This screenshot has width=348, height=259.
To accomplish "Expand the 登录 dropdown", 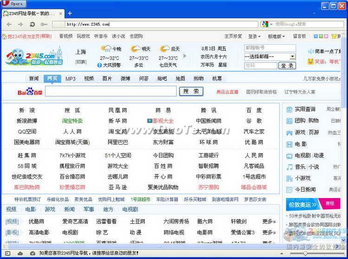I will pos(254,36).
